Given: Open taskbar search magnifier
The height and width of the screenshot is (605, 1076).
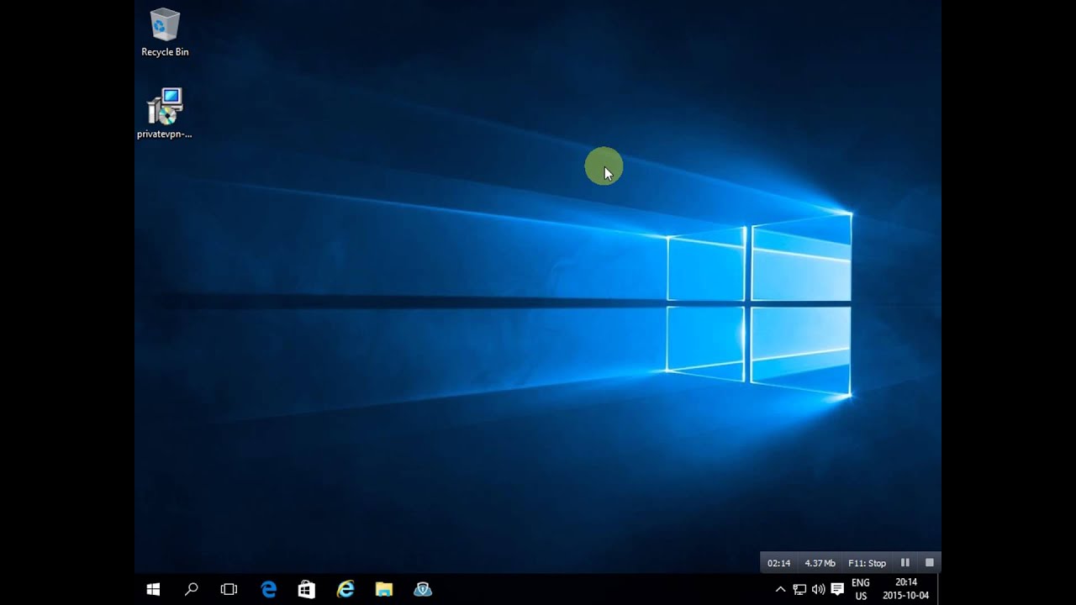Looking at the screenshot, I should point(191,590).
